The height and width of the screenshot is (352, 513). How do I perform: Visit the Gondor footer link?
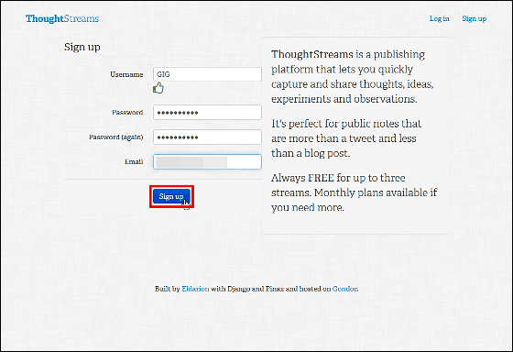(x=345, y=289)
